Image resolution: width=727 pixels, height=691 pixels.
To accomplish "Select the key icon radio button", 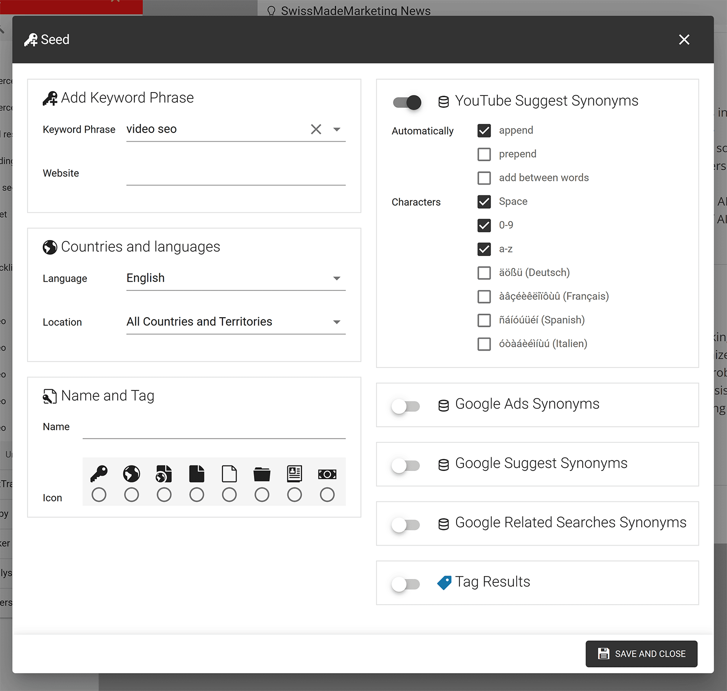I will point(99,495).
